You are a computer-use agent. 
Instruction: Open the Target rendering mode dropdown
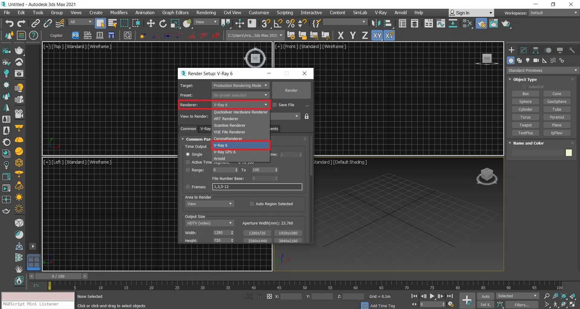(240, 86)
